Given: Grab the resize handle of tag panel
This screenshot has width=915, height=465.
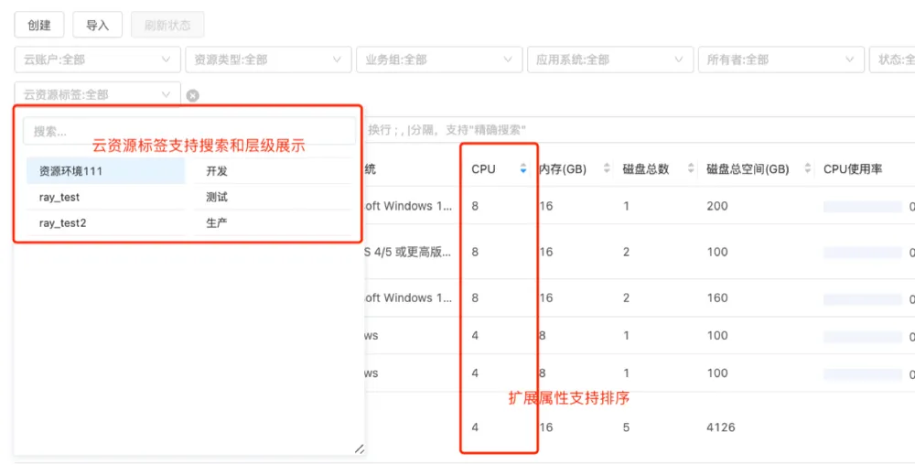Looking at the screenshot, I should [360, 449].
